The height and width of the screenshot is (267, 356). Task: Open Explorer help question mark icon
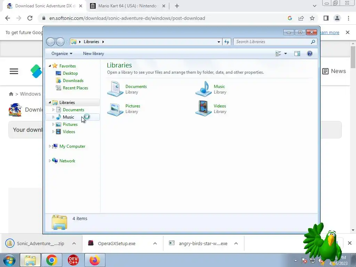310,54
